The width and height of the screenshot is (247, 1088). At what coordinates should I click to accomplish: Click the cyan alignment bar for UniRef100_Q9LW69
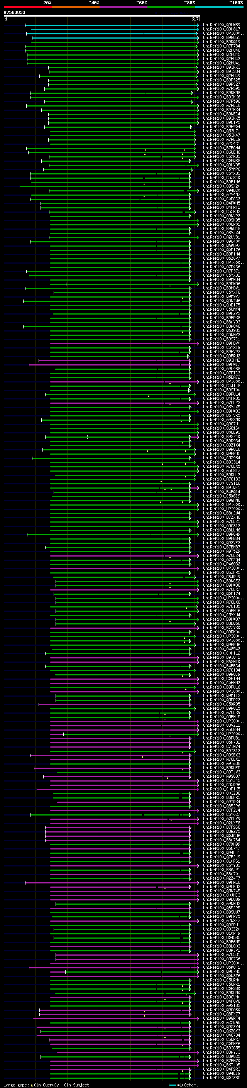(112, 25)
